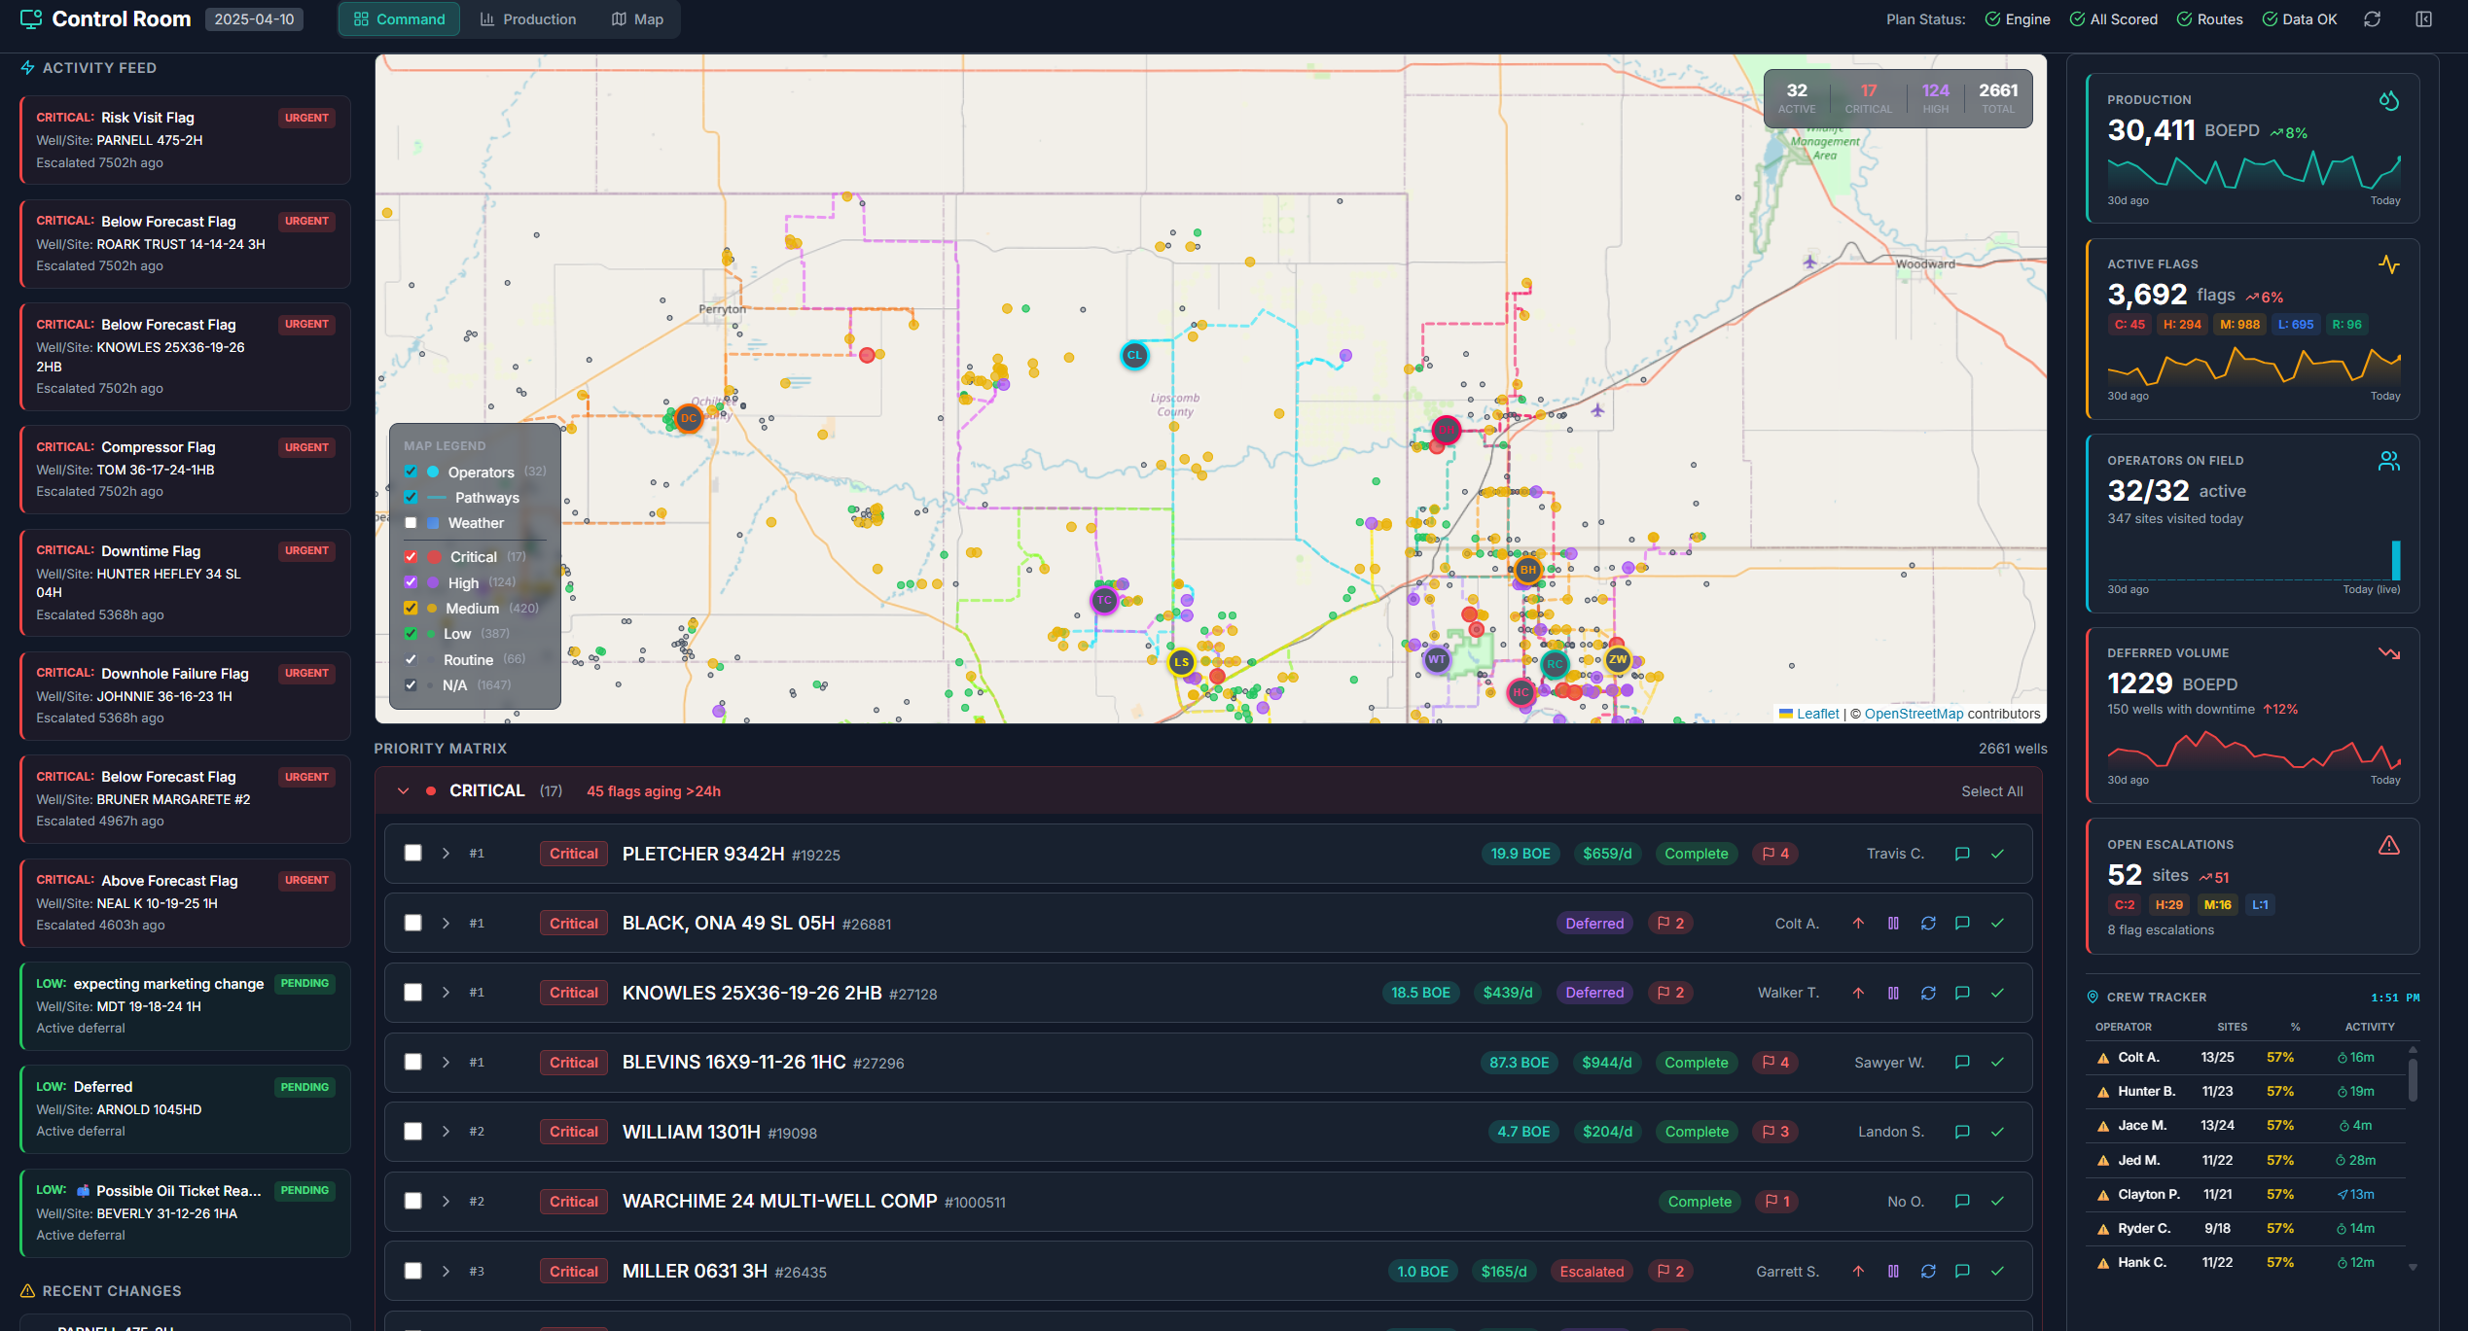
Task: Switch to the Production tab
Action: tap(528, 18)
